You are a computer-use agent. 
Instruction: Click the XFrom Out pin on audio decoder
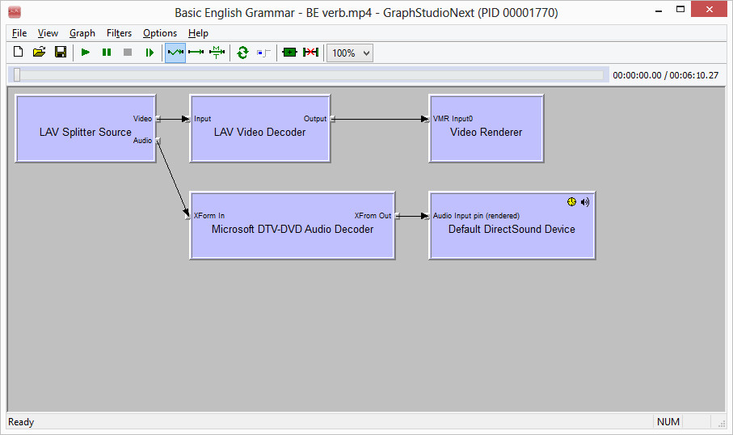(x=398, y=216)
